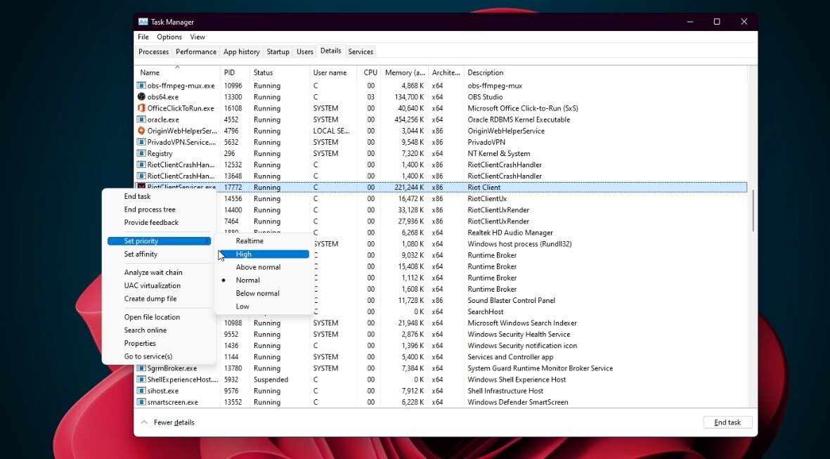Collapse view with Fewer details chevron
The image size is (830, 459).
point(144,422)
